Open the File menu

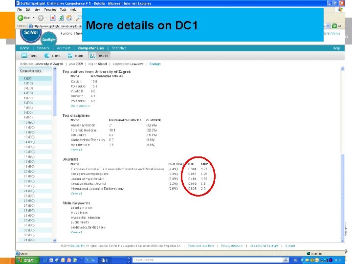click(20, 10)
